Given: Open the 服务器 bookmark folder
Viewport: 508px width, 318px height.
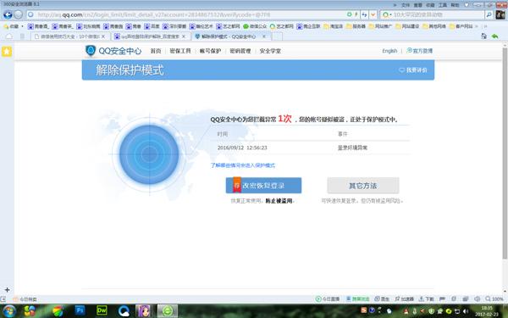Looking at the screenshot, I should pyautogui.click(x=356, y=26).
